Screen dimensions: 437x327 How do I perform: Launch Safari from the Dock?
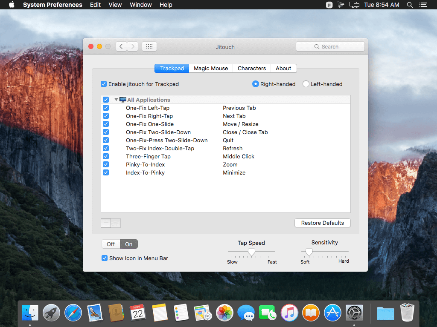(x=73, y=313)
